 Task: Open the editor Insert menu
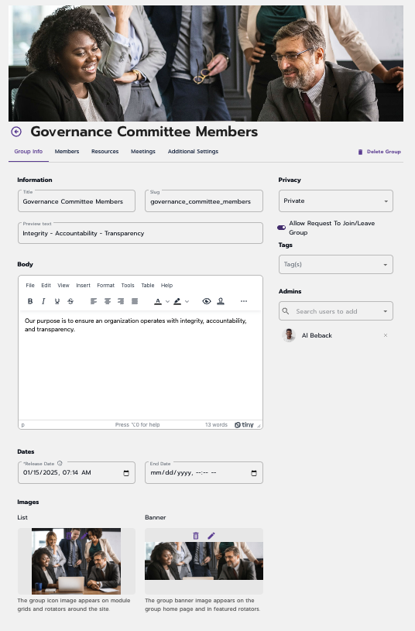pos(84,286)
